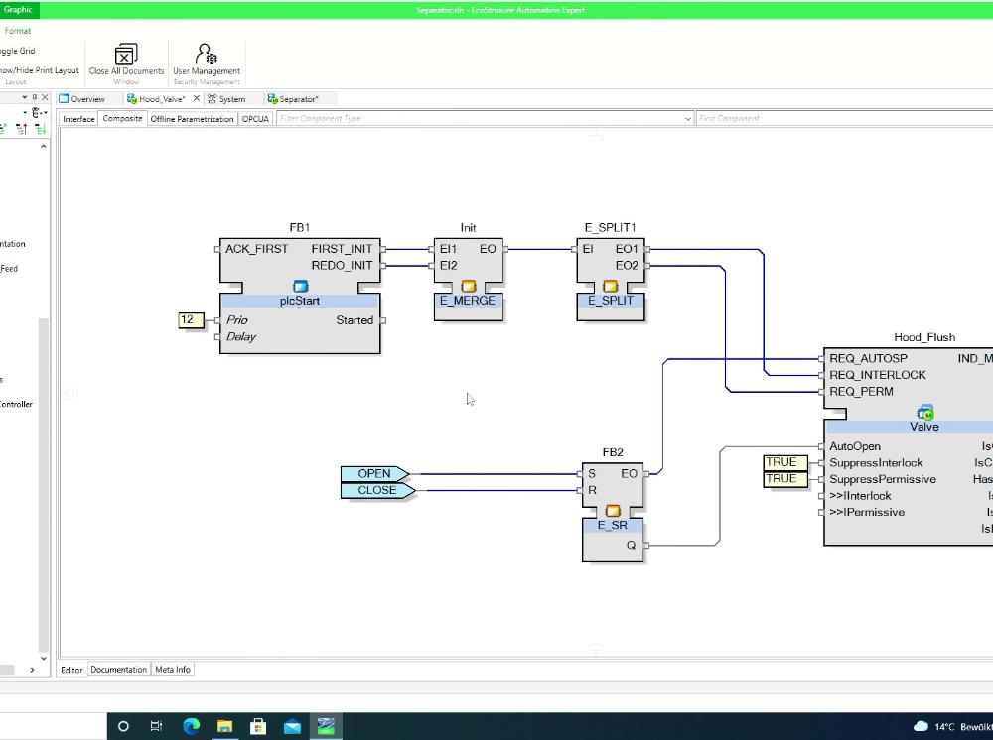993x740 pixels.
Task: Select the E_SPLIT icon in E_SPLIT1 block
Action: coord(611,287)
